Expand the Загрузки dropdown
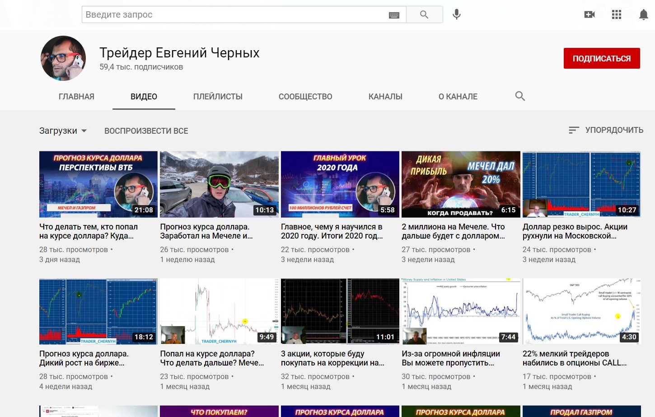 63,131
